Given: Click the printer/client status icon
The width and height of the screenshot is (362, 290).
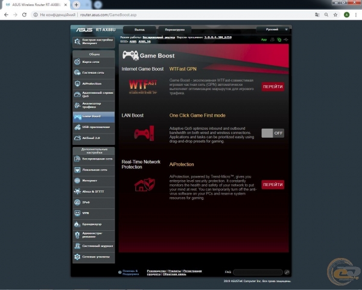Looking at the screenshot, I should (272, 40).
